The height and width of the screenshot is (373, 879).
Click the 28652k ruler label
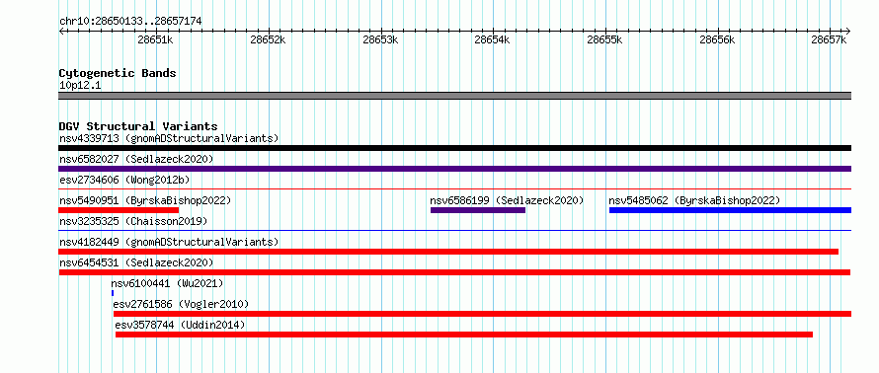tap(268, 40)
